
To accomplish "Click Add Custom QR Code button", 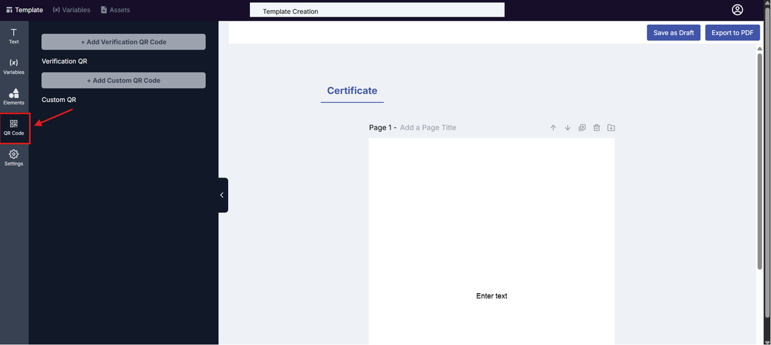I will [123, 80].
